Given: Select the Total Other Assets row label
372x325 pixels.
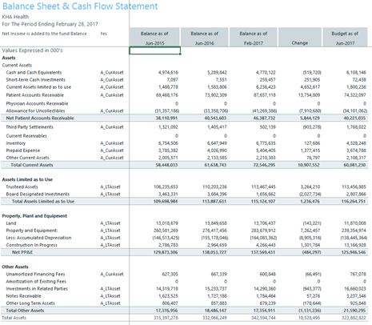Looking at the screenshot, I should [25, 311].
